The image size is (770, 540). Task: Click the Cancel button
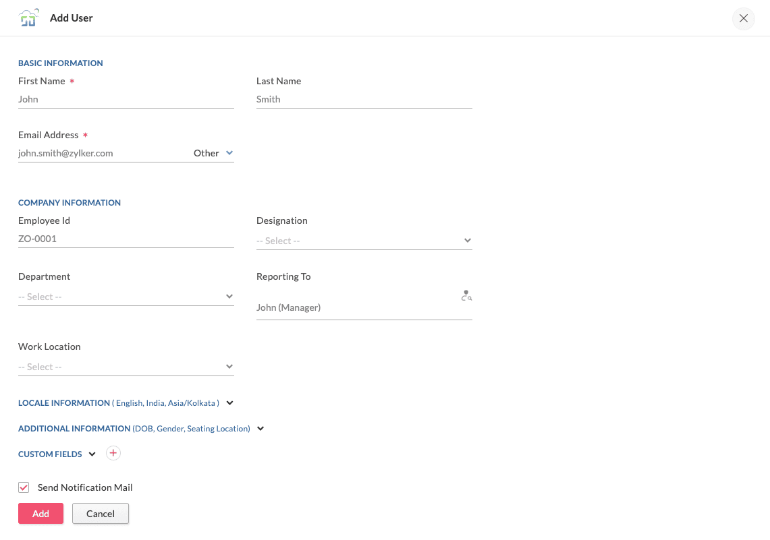pyautogui.click(x=101, y=514)
